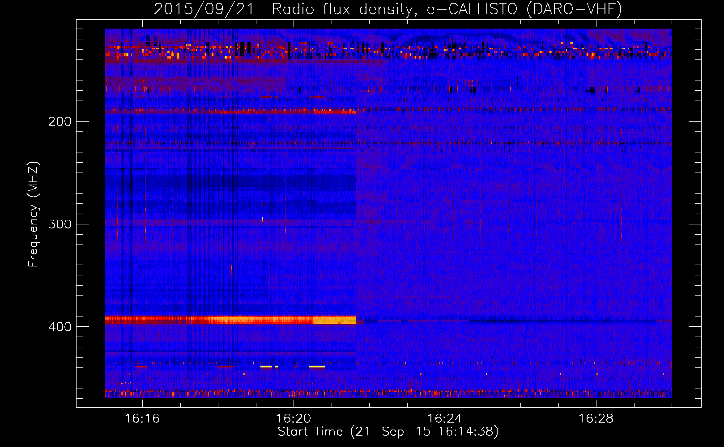Click the 16:16 time axis label

pyautogui.click(x=142, y=418)
